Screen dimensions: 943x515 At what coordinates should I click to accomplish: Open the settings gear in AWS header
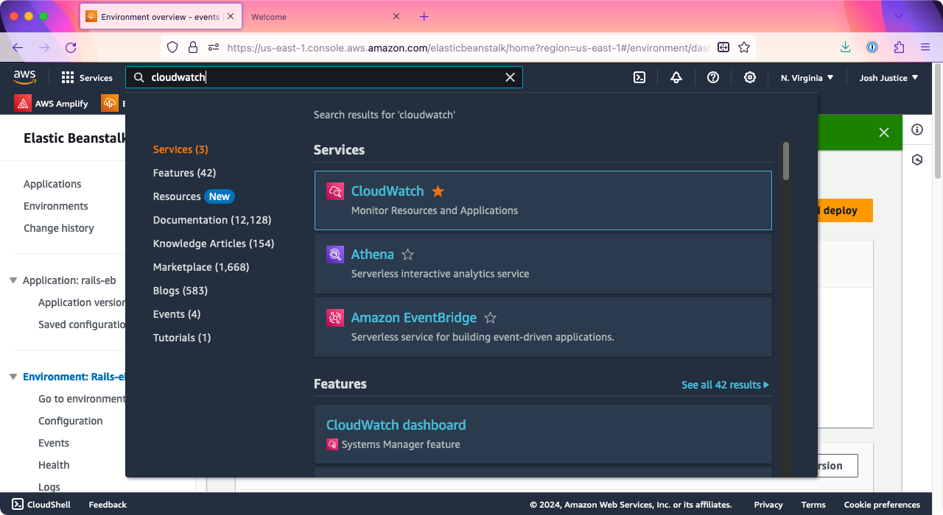click(750, 77)
